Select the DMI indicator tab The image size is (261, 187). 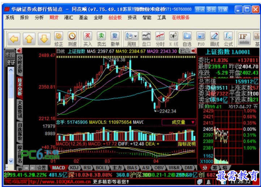[189, 168]
